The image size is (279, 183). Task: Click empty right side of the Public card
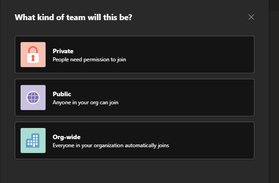pos(210,98)
